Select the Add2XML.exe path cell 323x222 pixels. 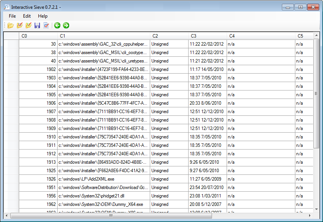pos(103,179)
